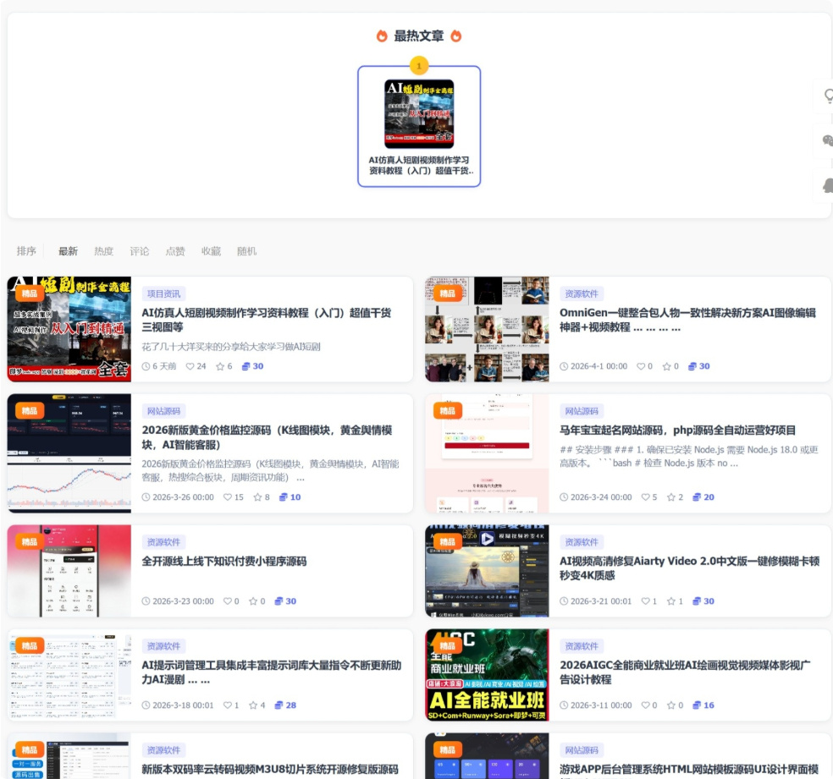This screenshot has height=779, width=833.
Task: Click the coins points icon showing 30 on OmniGen article
Action: point(692,366)
